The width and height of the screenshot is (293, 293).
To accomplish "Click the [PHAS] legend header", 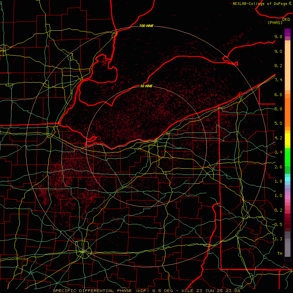I will tap(275, 22).
